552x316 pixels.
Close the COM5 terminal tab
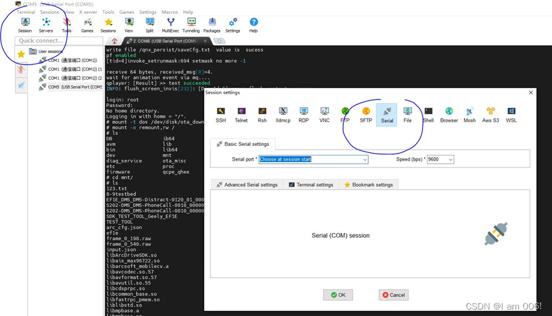point(205,41)
